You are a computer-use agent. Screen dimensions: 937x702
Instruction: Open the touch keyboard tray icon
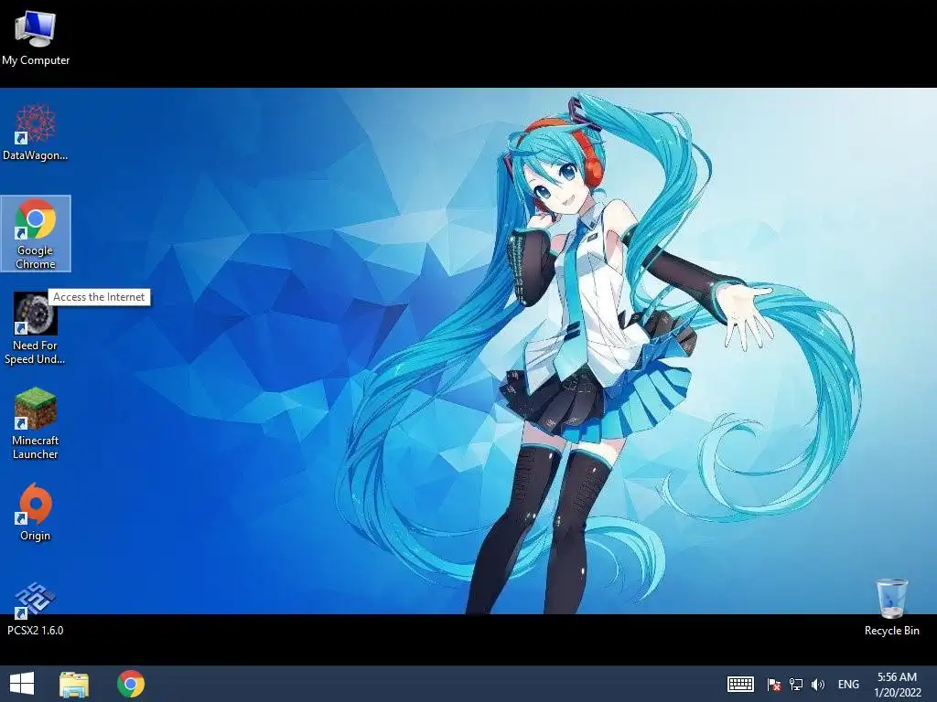click(740, 684)
